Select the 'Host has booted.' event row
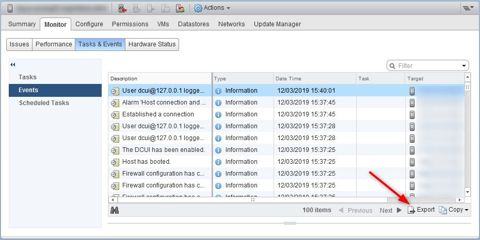This screenshot has height=240, width=480. pyautogui.click(x=286, y=162)
